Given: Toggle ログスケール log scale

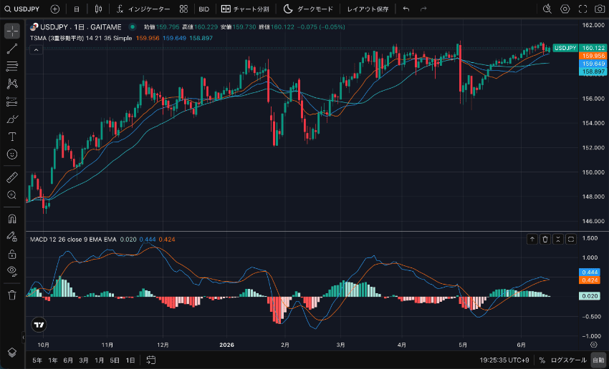Looking at the screenshot, I should 569,360.
